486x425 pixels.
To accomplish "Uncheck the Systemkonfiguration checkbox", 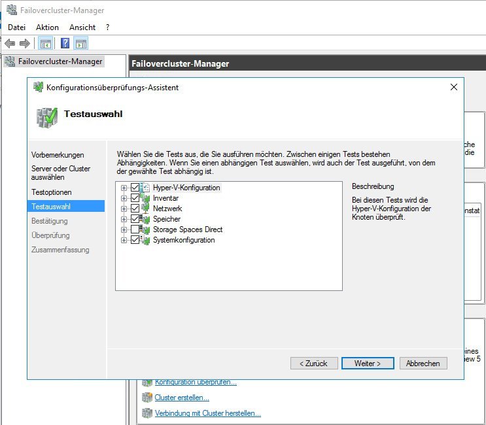I will pos(135,240).
